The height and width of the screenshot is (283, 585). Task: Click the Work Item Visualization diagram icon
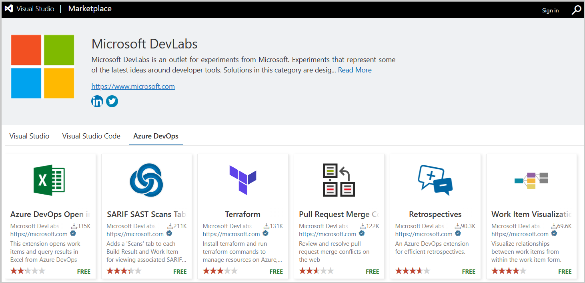(x=531, y=181)
